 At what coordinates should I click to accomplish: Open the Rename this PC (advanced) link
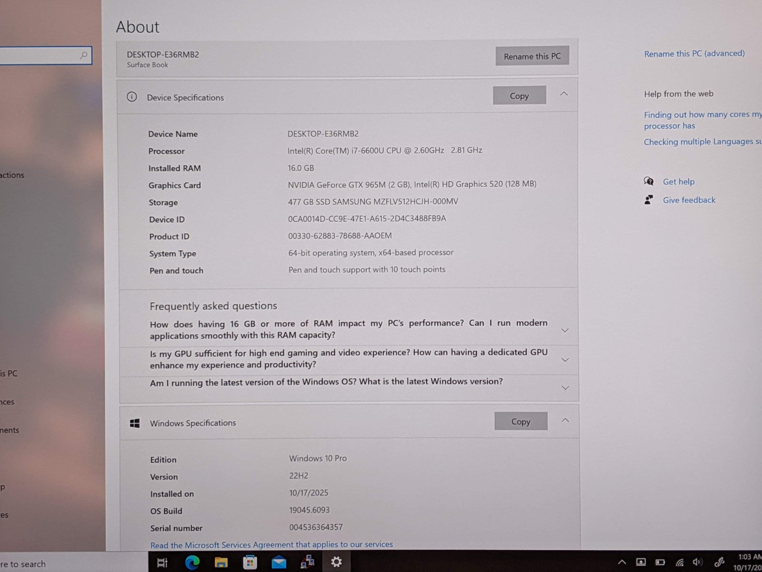[x=694, y=53]
